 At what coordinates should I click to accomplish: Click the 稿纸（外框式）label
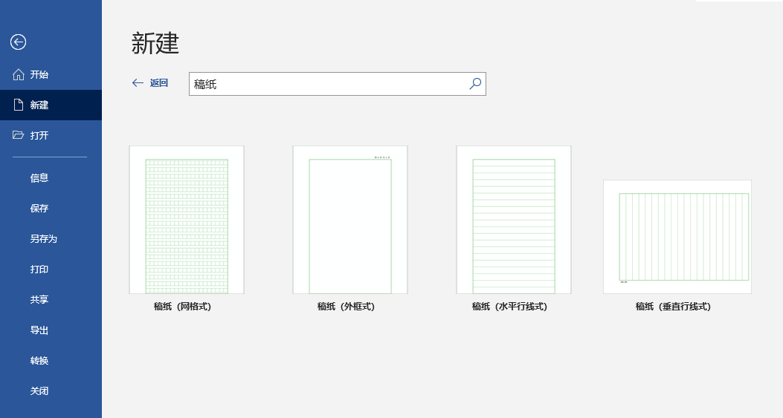pos(346,307)
